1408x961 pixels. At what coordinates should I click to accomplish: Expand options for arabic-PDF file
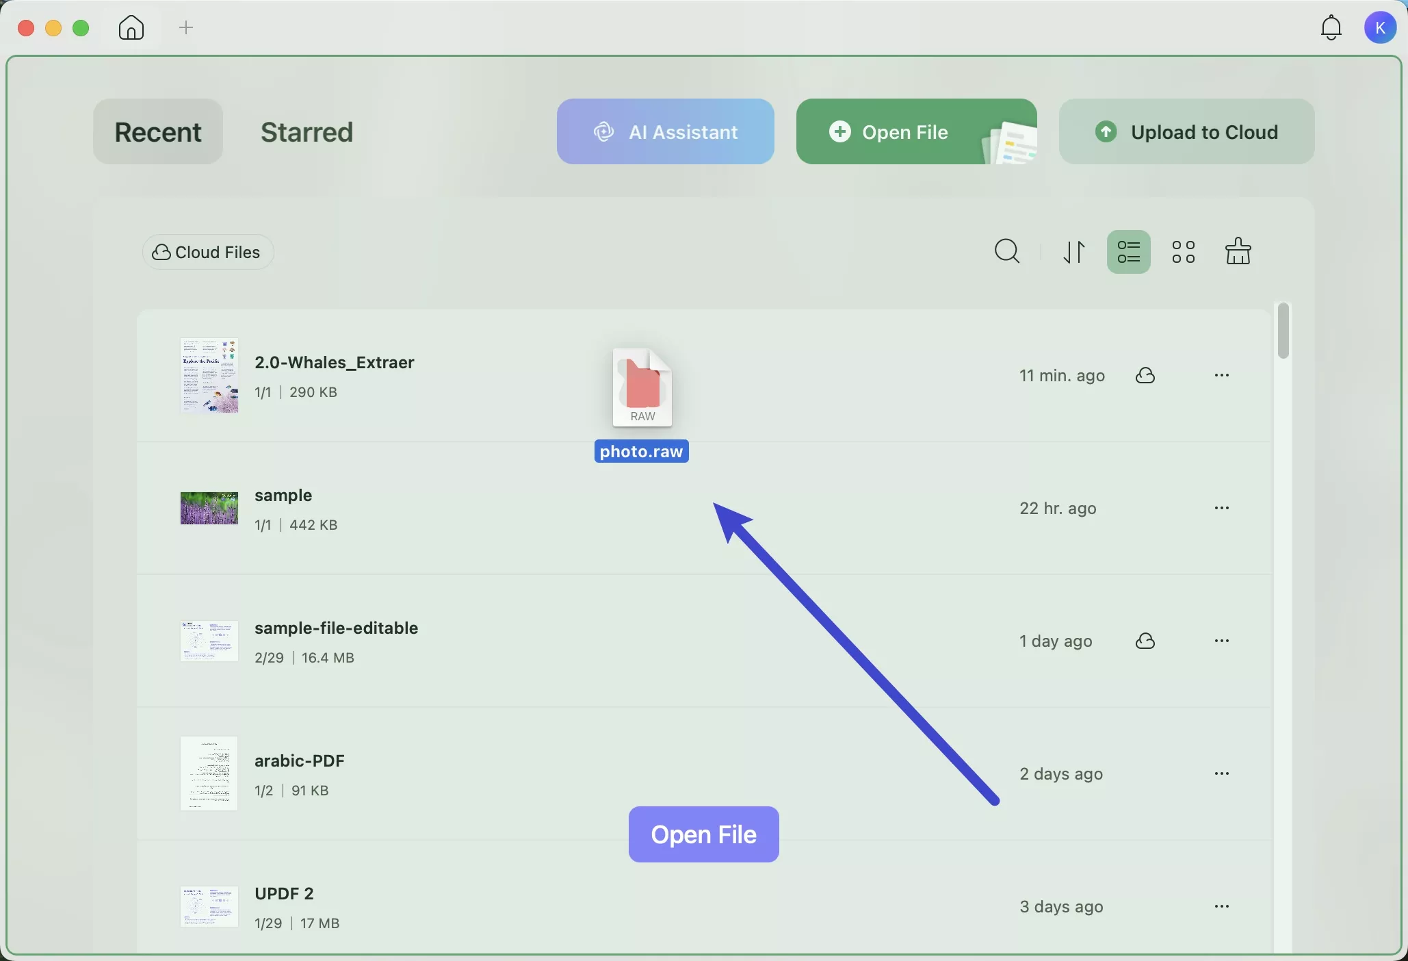point(1222,773)
